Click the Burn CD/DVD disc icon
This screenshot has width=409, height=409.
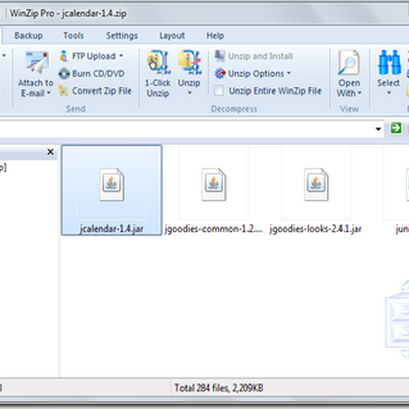64,74
